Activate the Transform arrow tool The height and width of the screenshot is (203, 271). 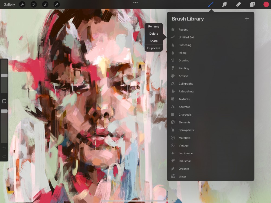[x=56, y=4]
